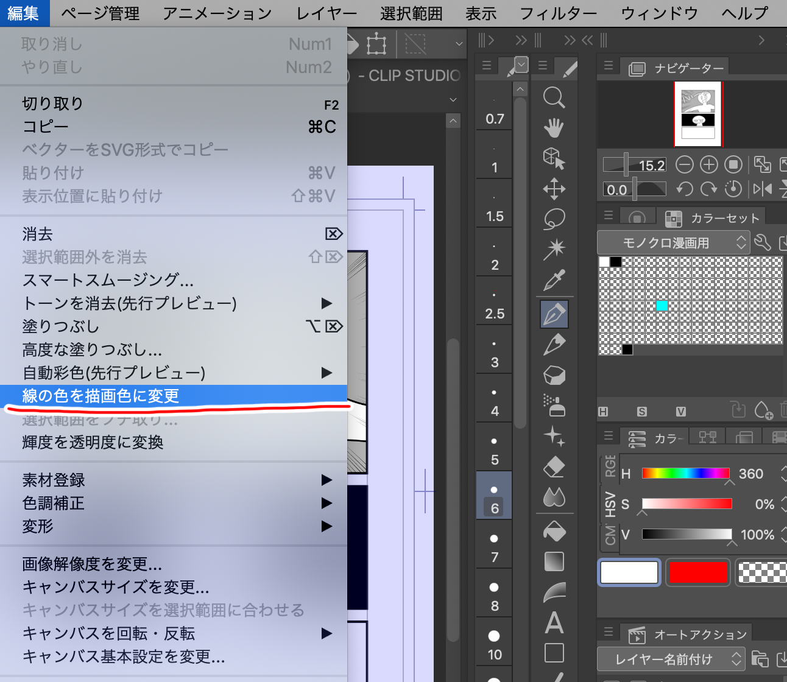Choose 線の色を描画色に変更 from Edit menu
Screen dimensions: 787x682
(x=174, y=396)
